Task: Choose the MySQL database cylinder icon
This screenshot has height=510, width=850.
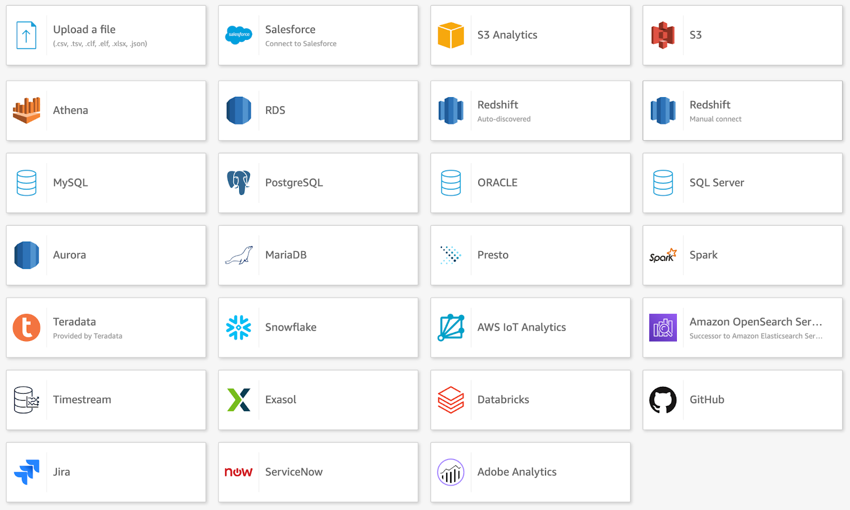Action: pyautogui.click(x=26, y=183)
